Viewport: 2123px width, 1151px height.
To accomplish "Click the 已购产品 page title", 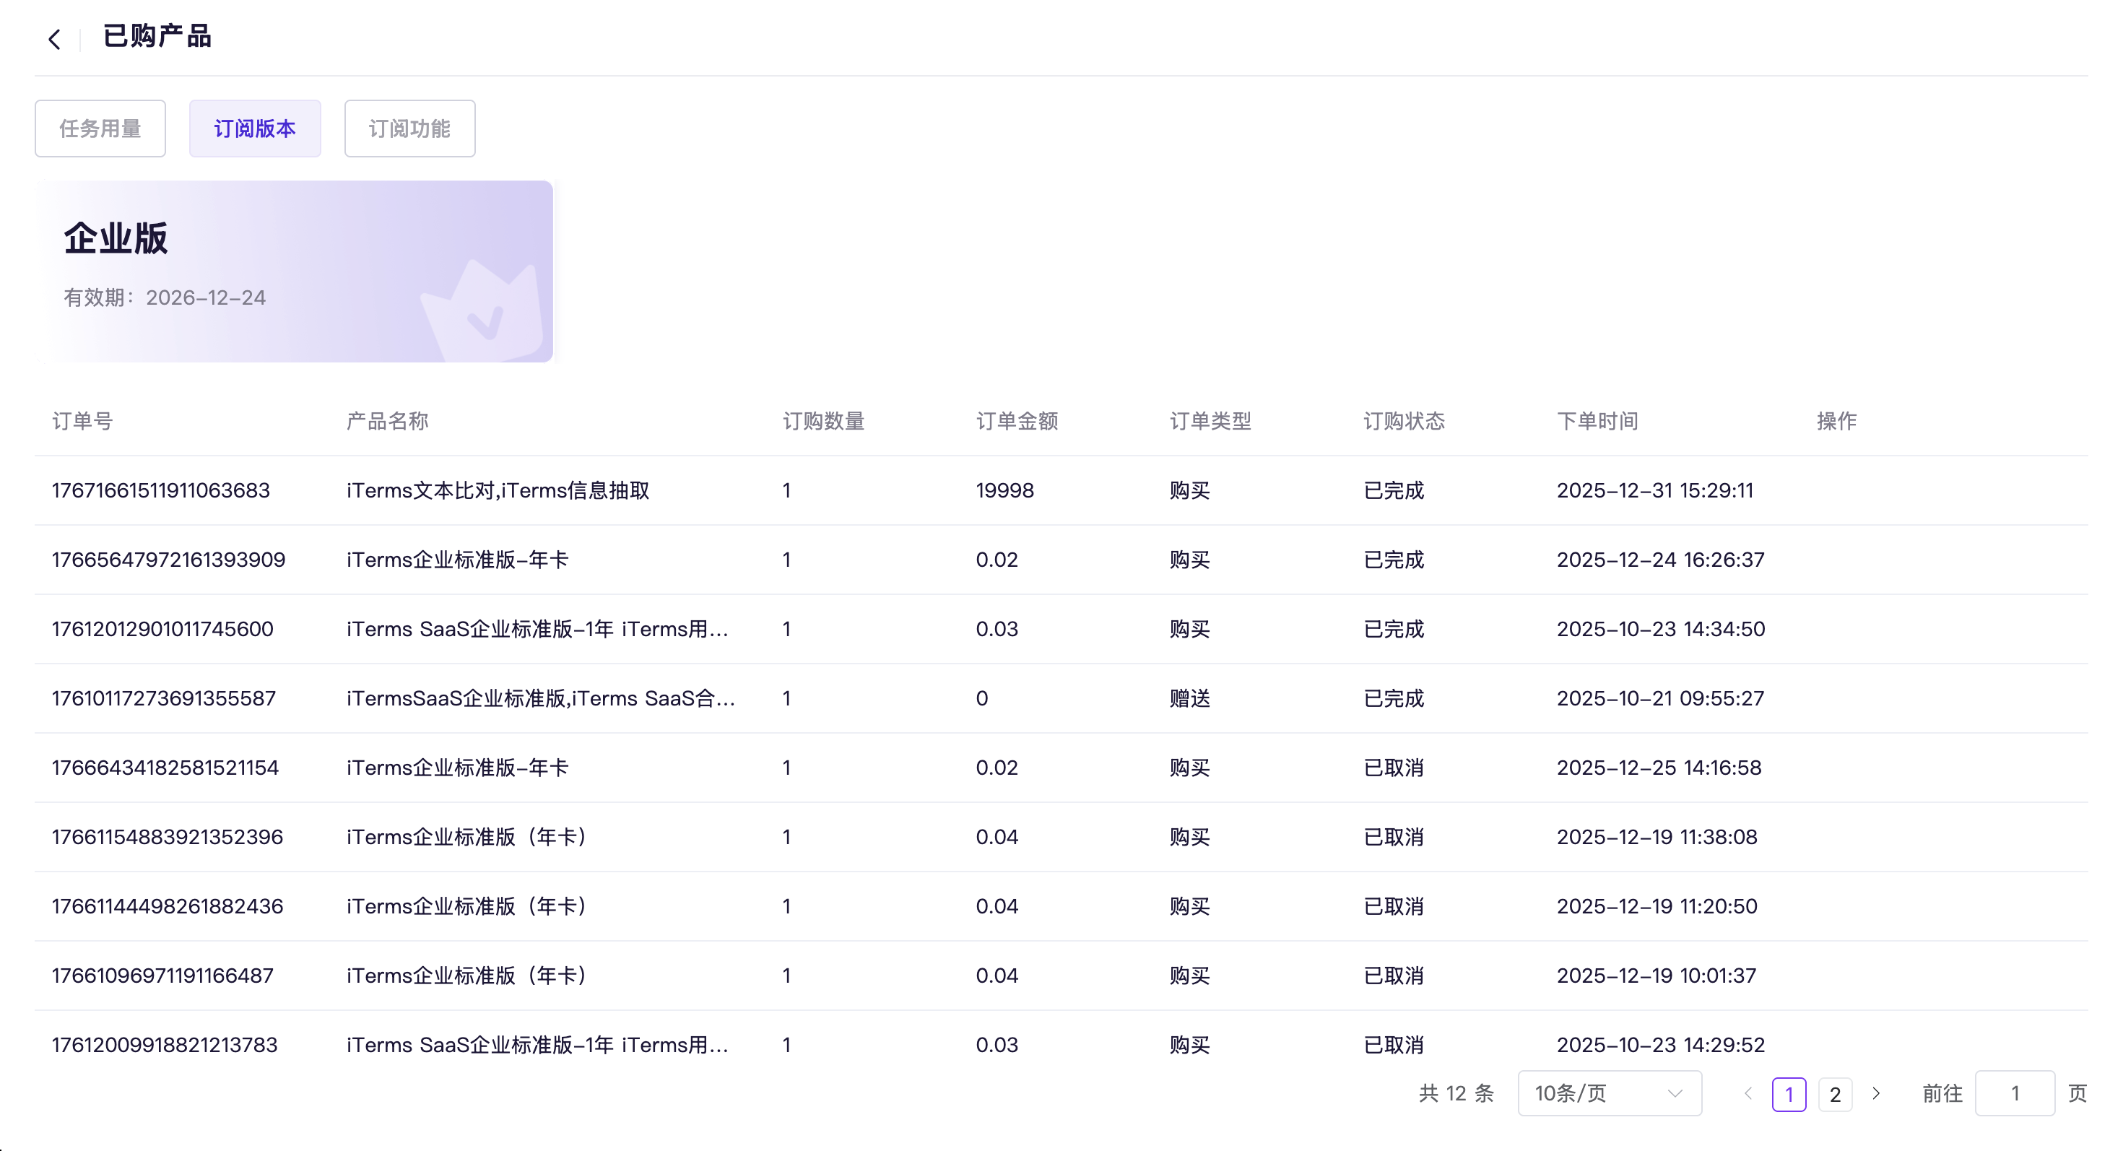I will pyautogui.click(x=157, y=36).
